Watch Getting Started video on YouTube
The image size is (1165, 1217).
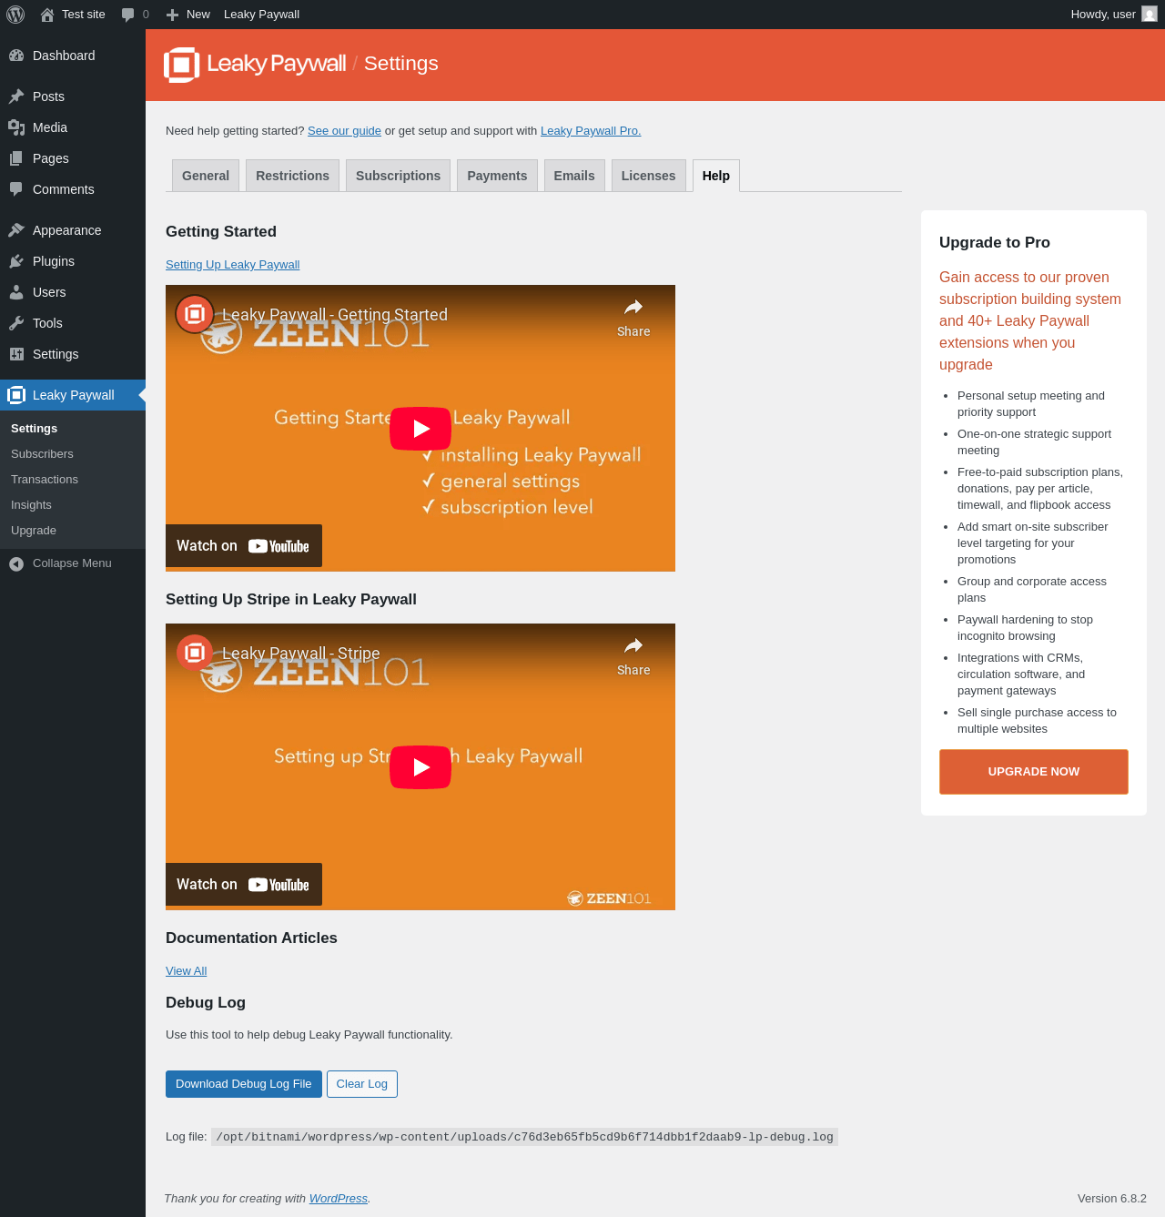[x=244, y=546]
